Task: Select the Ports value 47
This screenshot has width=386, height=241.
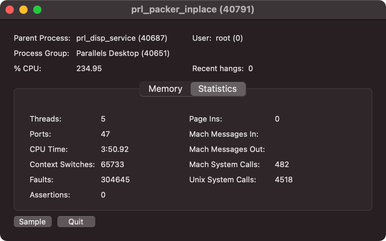Action: coord(105,134)
